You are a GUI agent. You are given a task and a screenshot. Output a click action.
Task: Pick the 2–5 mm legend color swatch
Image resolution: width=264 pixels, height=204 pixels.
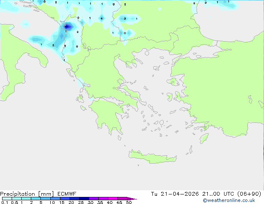click(x=36, y=199)
